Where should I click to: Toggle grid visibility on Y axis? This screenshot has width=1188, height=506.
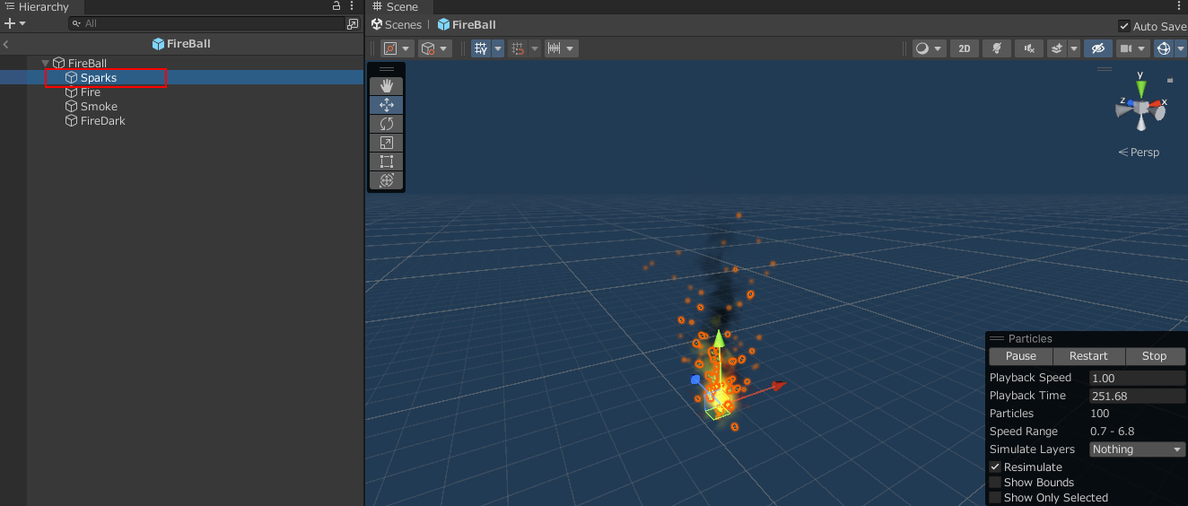pos(481,48)
